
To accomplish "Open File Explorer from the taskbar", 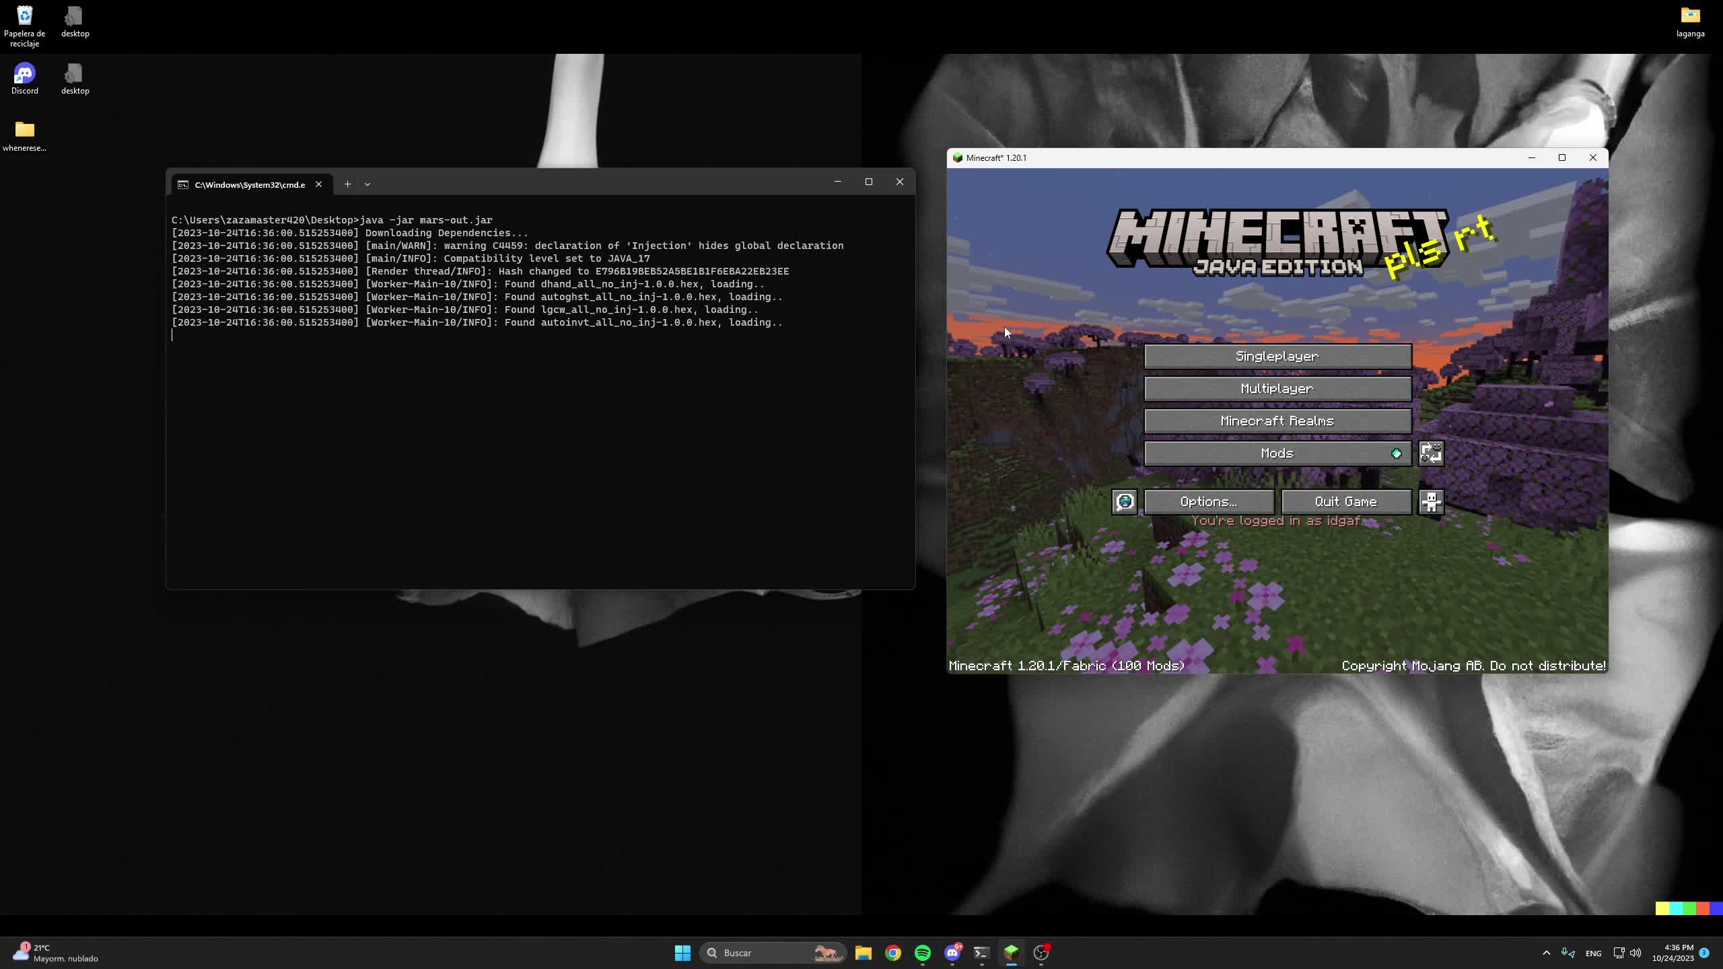I will click(x=863, y=953).
